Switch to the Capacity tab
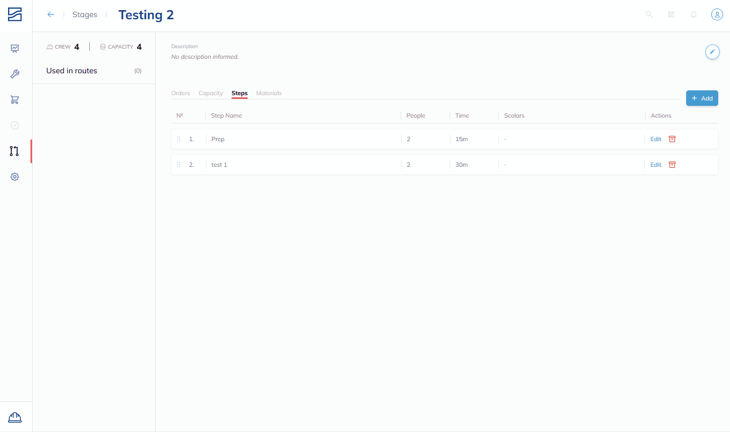Screen dimensions: 730x432 tap(211, 93)
